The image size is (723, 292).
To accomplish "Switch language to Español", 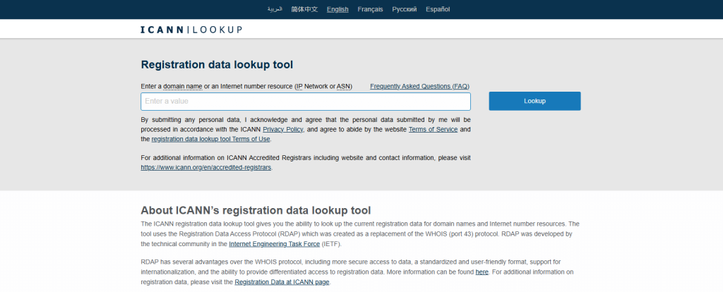I will pos(438,9).
